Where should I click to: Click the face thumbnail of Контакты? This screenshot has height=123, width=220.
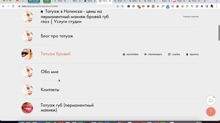(27, 90)
